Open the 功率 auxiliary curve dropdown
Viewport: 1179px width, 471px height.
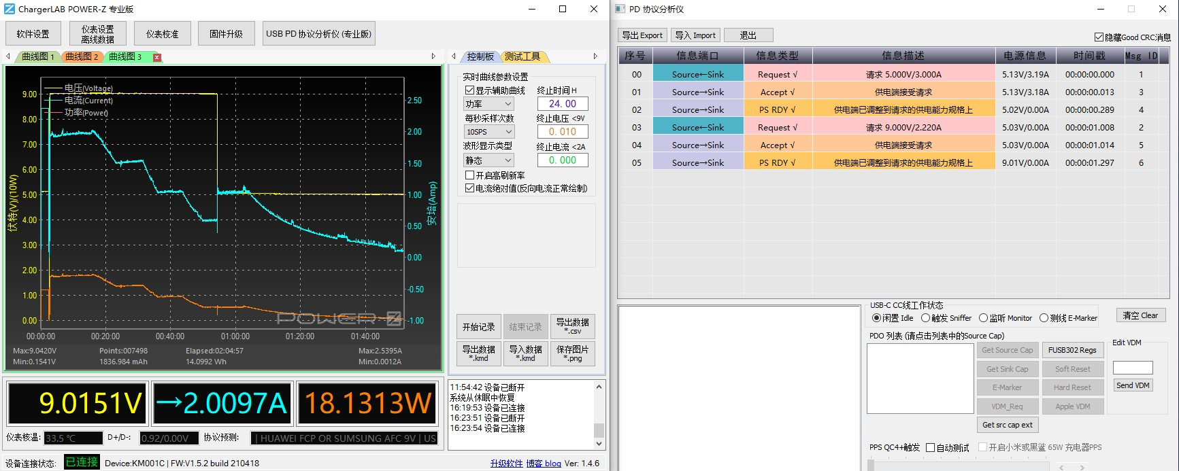488,104
